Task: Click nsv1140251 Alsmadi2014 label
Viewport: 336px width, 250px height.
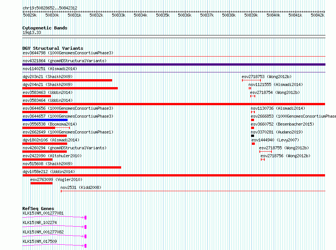Action: [50, 69]
